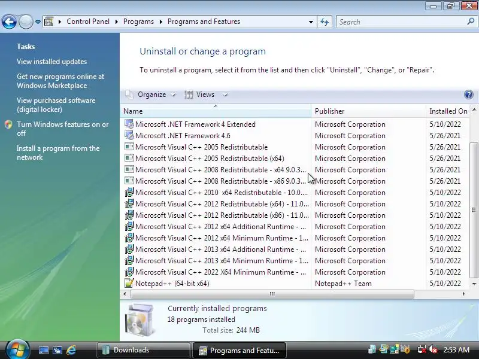Select Microsoft Visual C++ 2005 Redistributable row
479x359 pixels.
295,147
